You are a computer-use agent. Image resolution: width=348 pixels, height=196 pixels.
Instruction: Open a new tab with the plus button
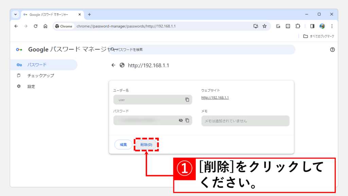coord(89,15)
